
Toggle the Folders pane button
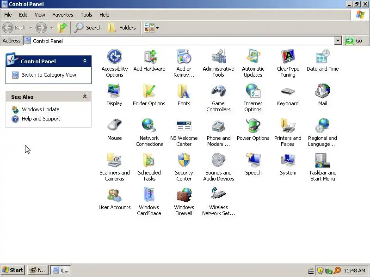(x=122, y=28)
